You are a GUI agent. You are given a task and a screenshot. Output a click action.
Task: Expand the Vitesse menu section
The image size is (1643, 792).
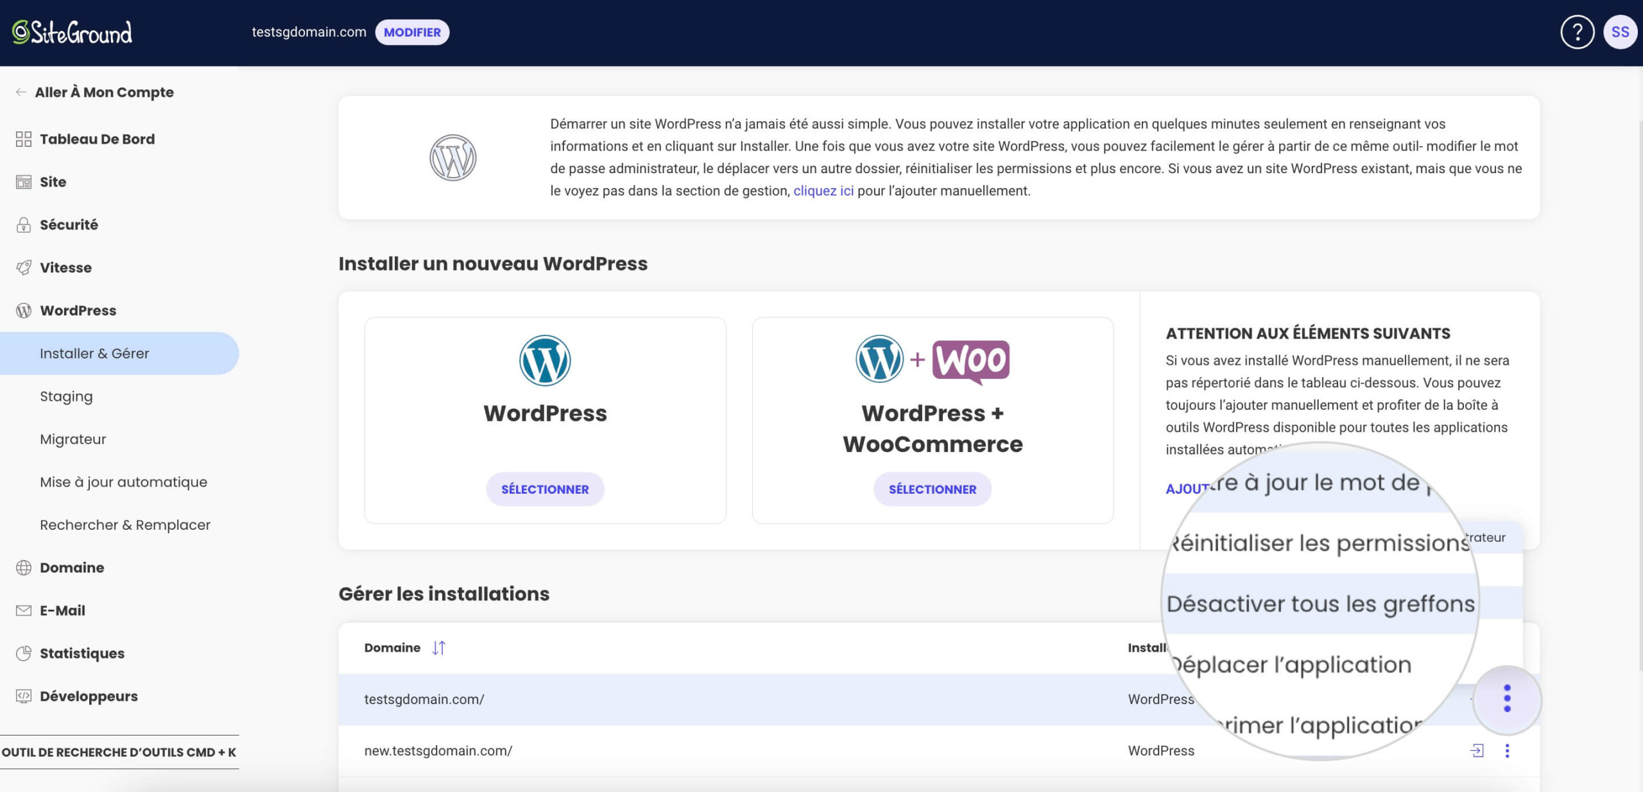pyautogui.click(x=65, y=267)
